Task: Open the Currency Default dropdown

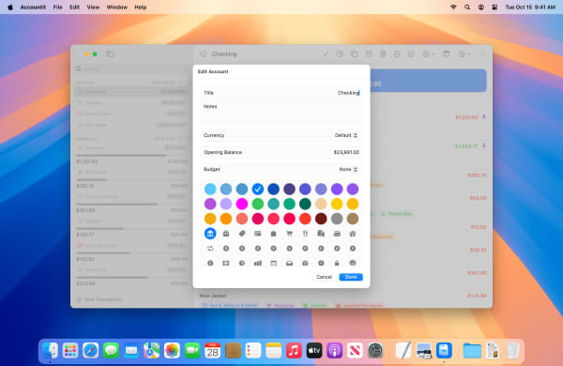Action: pyautogui.click(x=346, y=135)
